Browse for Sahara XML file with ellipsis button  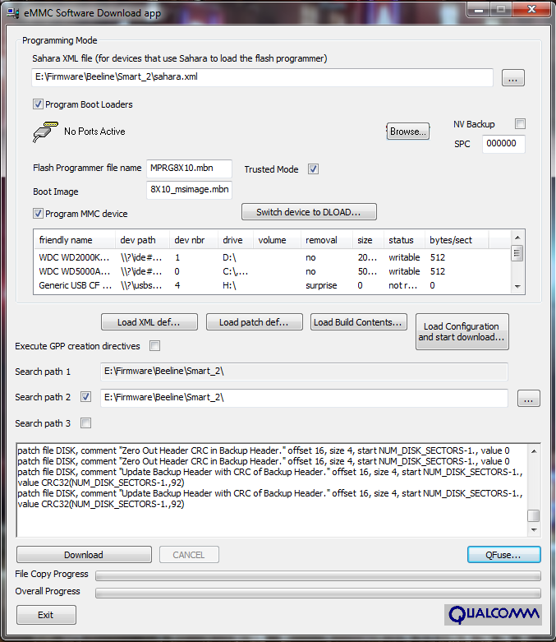point(512,78)
